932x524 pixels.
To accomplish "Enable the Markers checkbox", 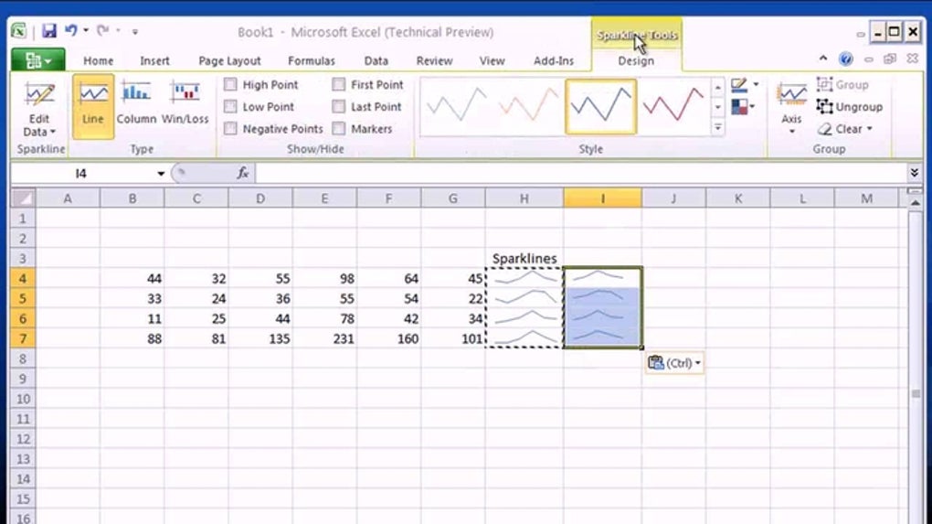I will pos(339,128).
